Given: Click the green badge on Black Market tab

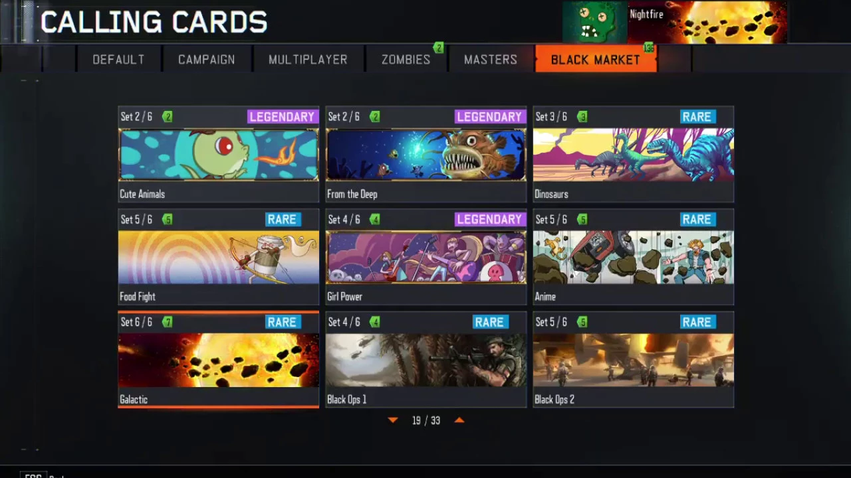Looking at the screenshot, I should tap(648, 48).
